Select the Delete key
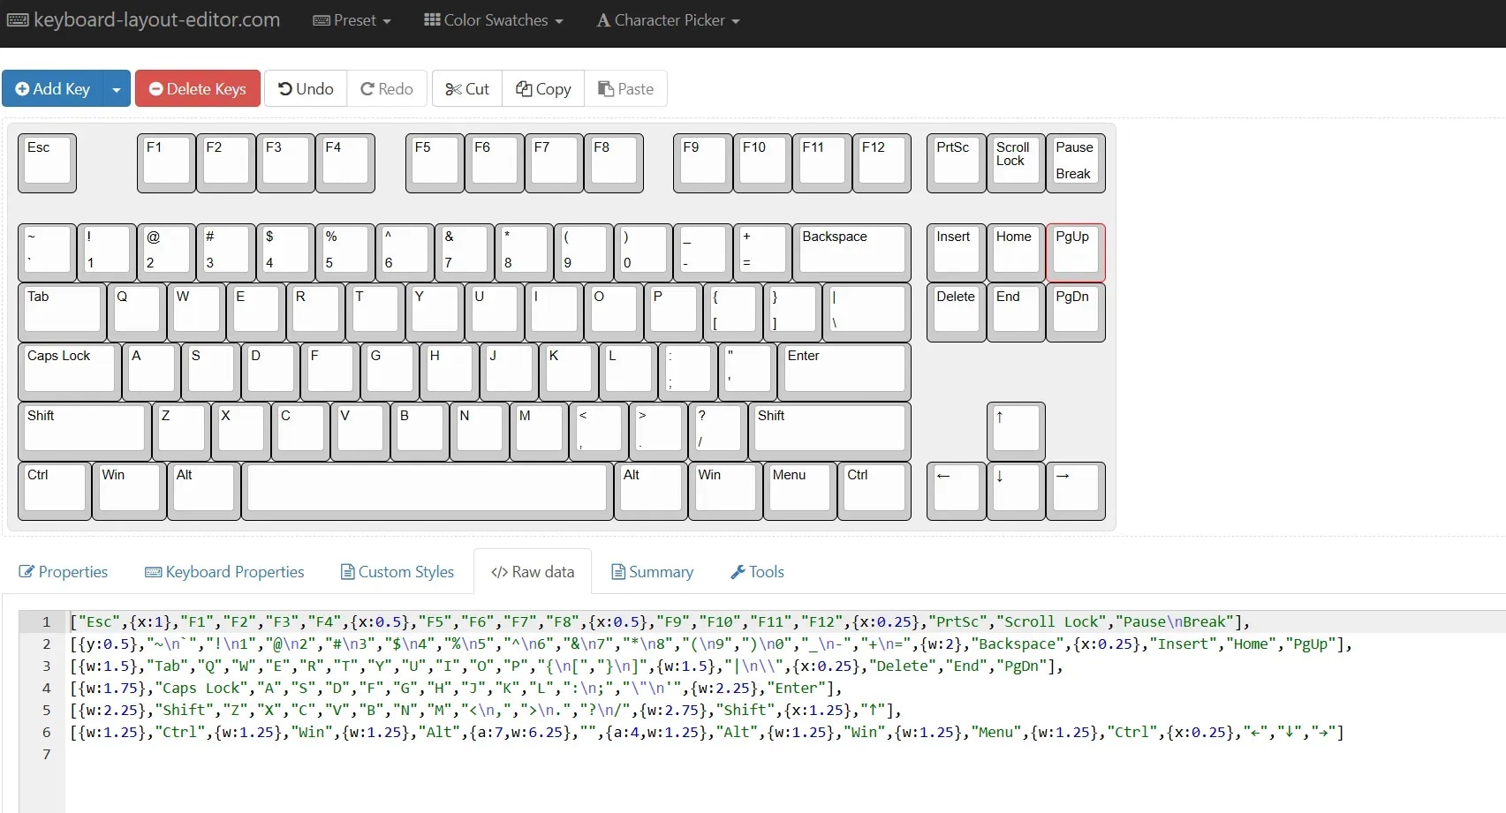This screenshot has width=1506, height=813. (956, 312)
